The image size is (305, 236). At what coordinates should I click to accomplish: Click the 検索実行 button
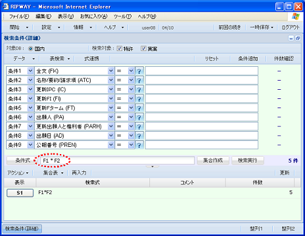click(248, 161)
